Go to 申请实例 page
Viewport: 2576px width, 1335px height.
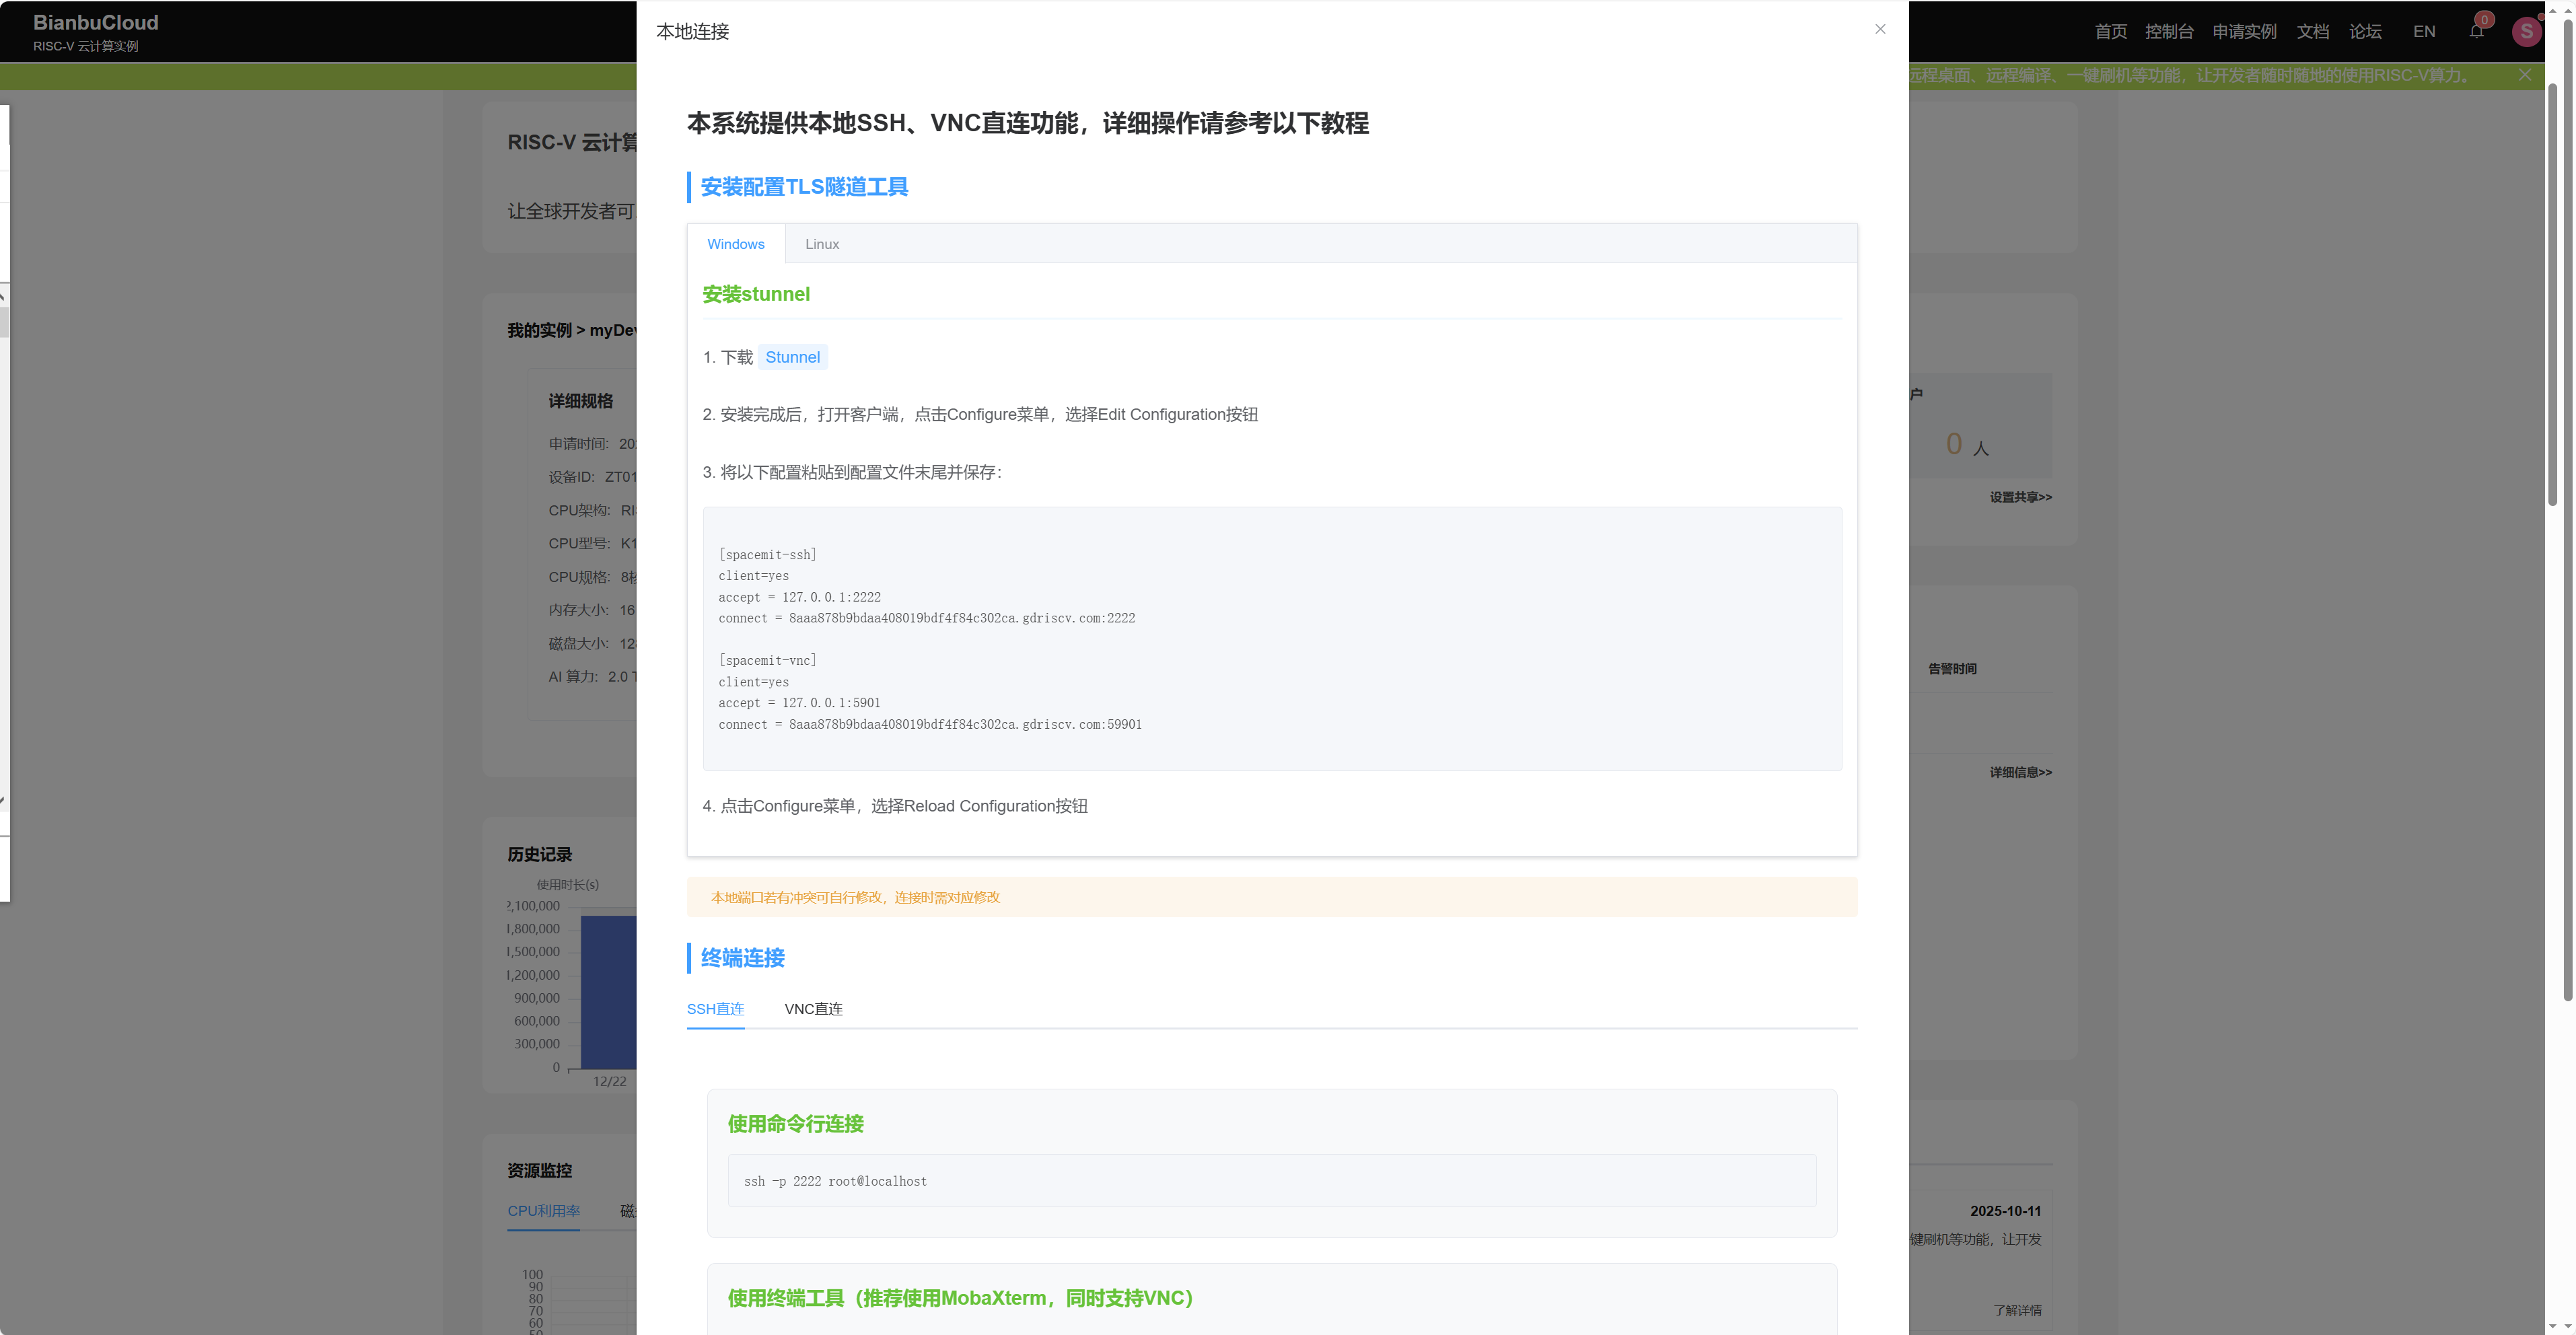pos(2244,31)
